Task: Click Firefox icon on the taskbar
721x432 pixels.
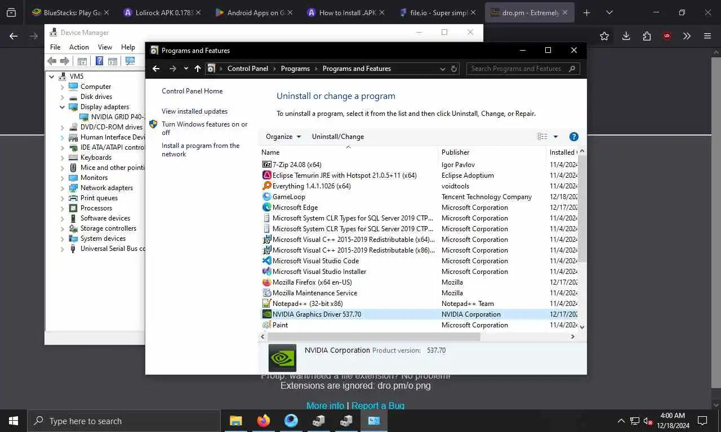Action: pos(263,421)
